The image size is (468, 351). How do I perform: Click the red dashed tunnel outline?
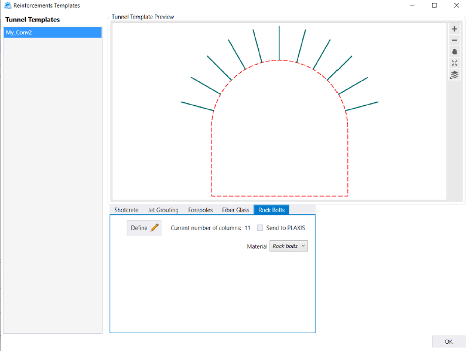(x=212, y=155)
